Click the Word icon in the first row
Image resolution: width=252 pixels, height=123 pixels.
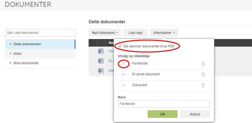coord(101,51)
